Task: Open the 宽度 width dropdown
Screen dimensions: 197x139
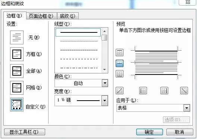Action: [105, 101]
